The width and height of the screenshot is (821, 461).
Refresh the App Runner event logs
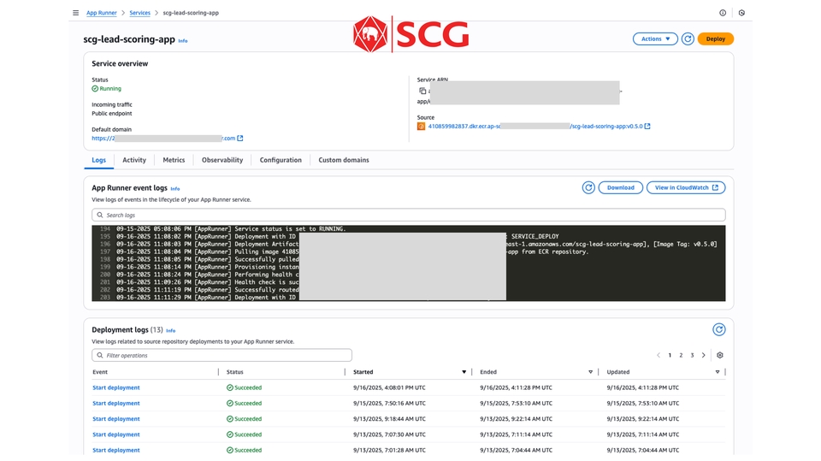pyautogui.click(x=588, y=187)
